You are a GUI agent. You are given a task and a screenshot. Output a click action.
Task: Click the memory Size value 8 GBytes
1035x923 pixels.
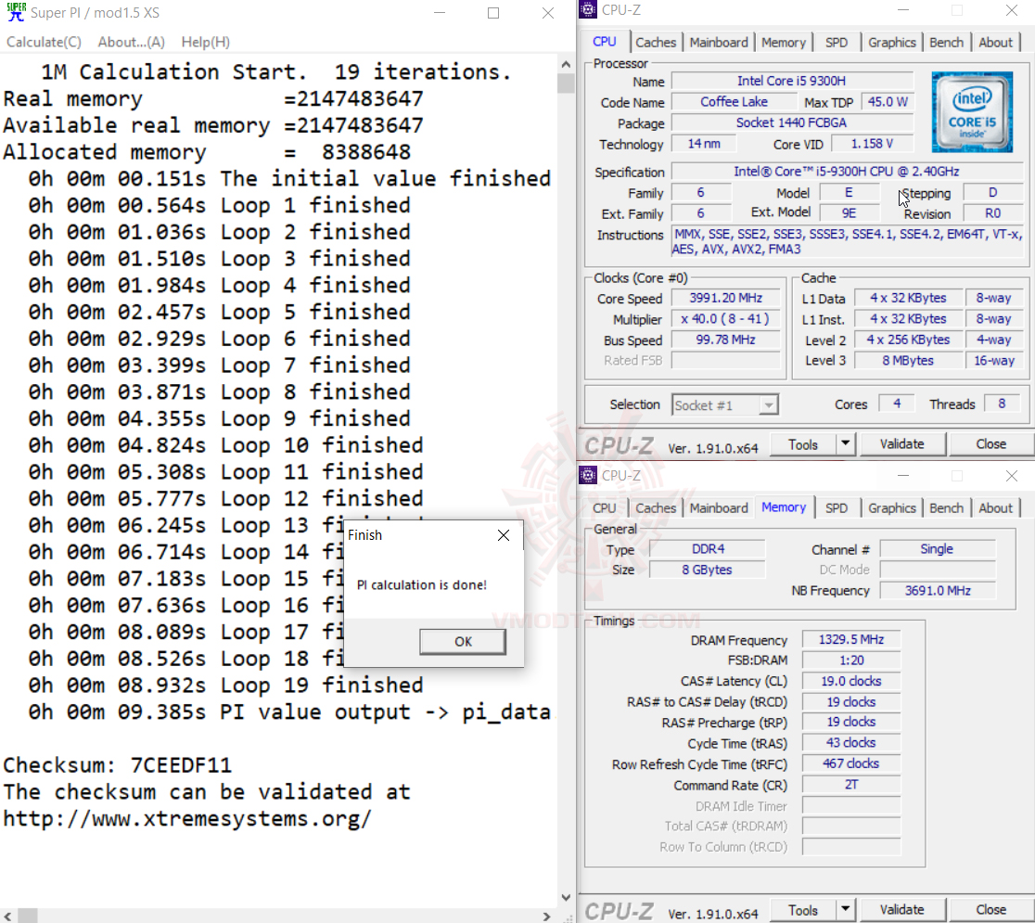click(x=707, y=570)
